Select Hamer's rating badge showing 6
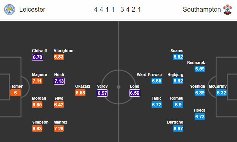 pyautogui.click(x=16, y=93)
